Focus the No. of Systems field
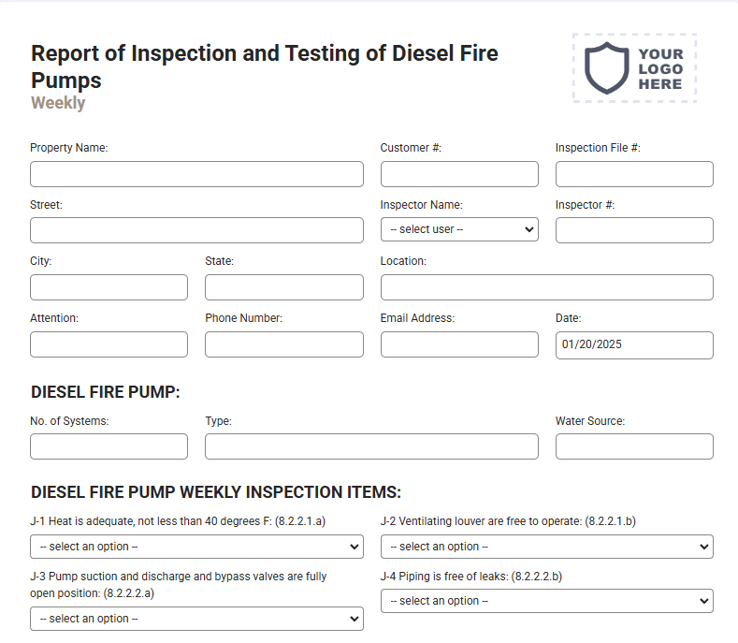Screen dimensions: 738x643 point(109,446)
